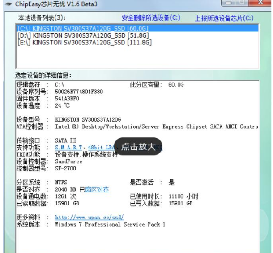Screen dimensions: 273x253
Task: Click the 选定设备的详细信息 label
Action: 43,75
